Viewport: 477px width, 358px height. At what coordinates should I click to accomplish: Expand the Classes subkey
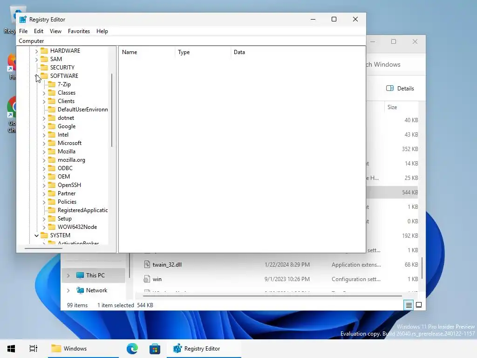click(x=44, y=93)
